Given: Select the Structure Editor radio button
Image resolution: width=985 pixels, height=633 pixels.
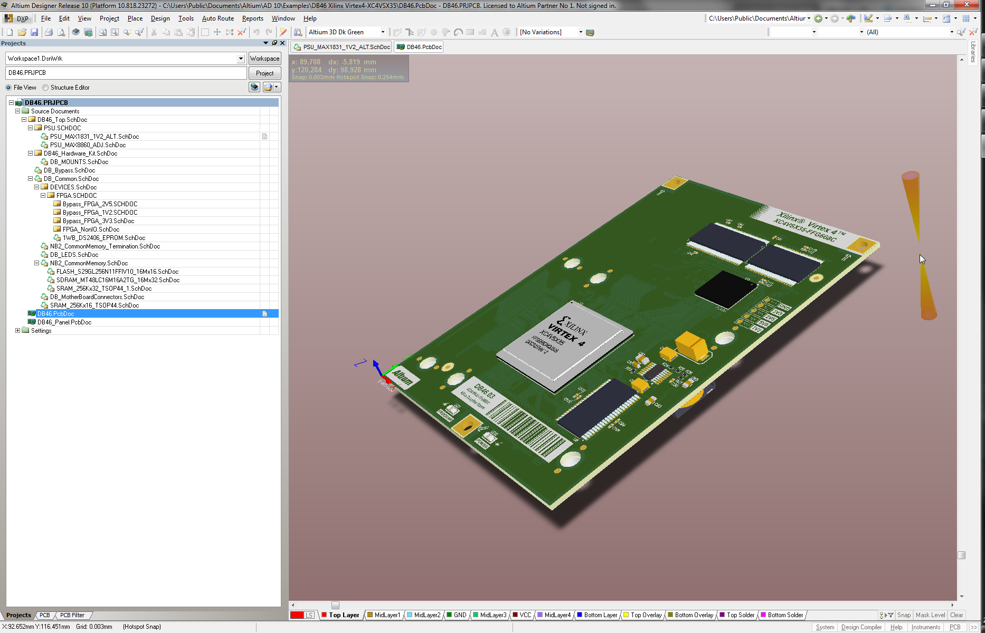Looking at the screenshot, I should (46, 88).
